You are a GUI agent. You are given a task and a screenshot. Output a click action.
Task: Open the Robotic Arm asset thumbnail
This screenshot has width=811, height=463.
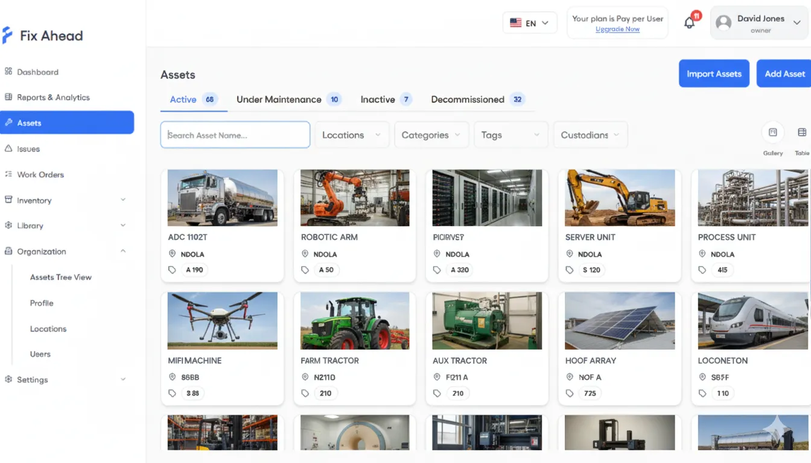pyautogui.click(x=355, y=198)
